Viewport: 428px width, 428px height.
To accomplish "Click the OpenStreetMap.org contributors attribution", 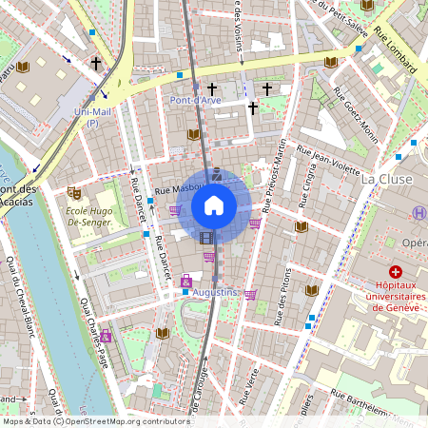I will click(x=128, y=421).
